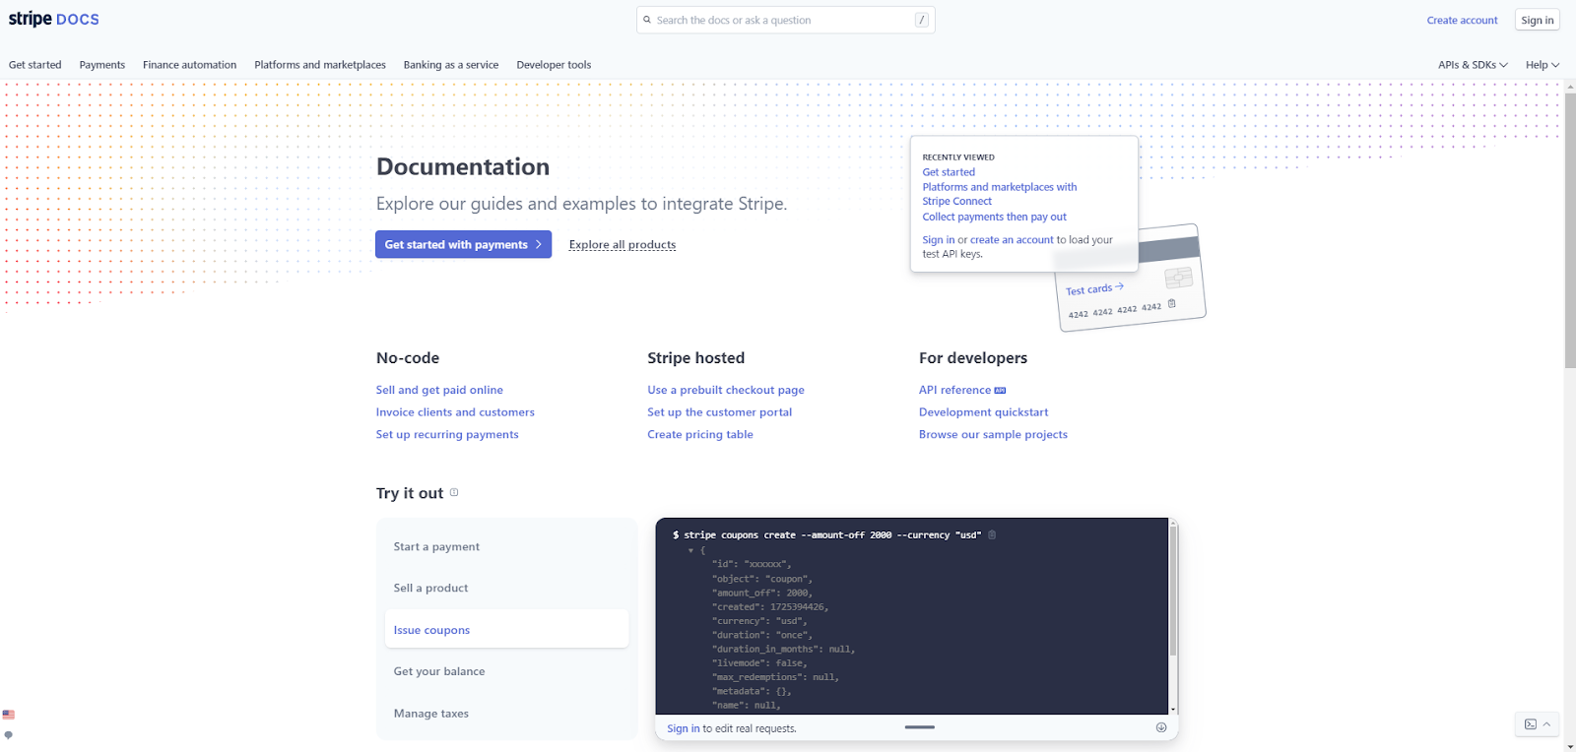Image resolution: width=1576 pixels, height=752 pixels.
Task: Click create an account link in popup
Action: coord(1012,239)
